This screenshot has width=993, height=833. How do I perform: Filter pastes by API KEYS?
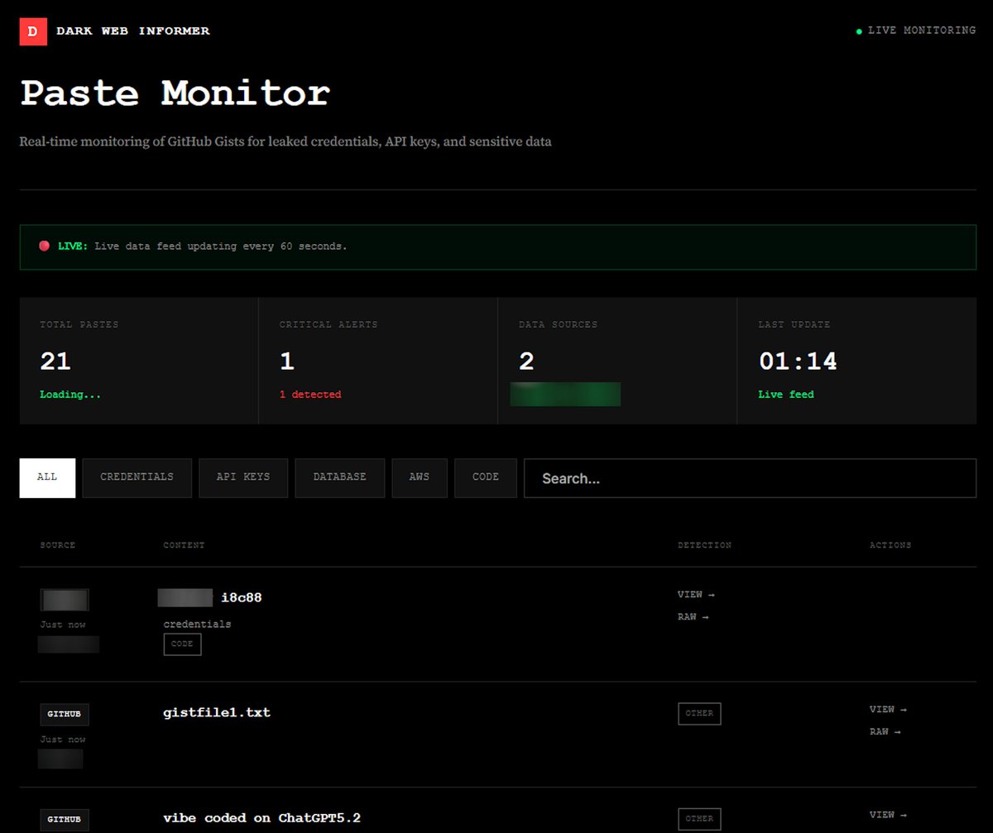pyautogui.click(x=243, y=478)
